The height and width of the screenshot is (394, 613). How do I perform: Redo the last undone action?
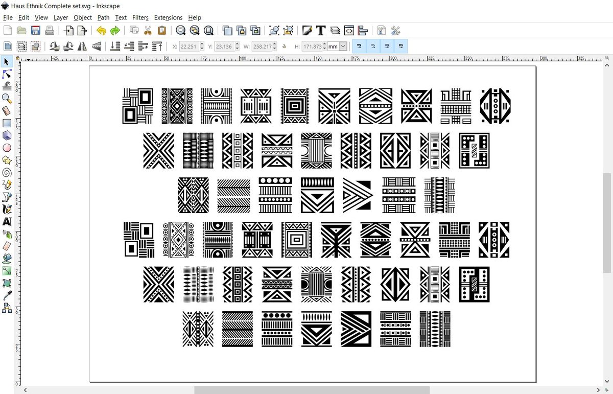[115, 31]
